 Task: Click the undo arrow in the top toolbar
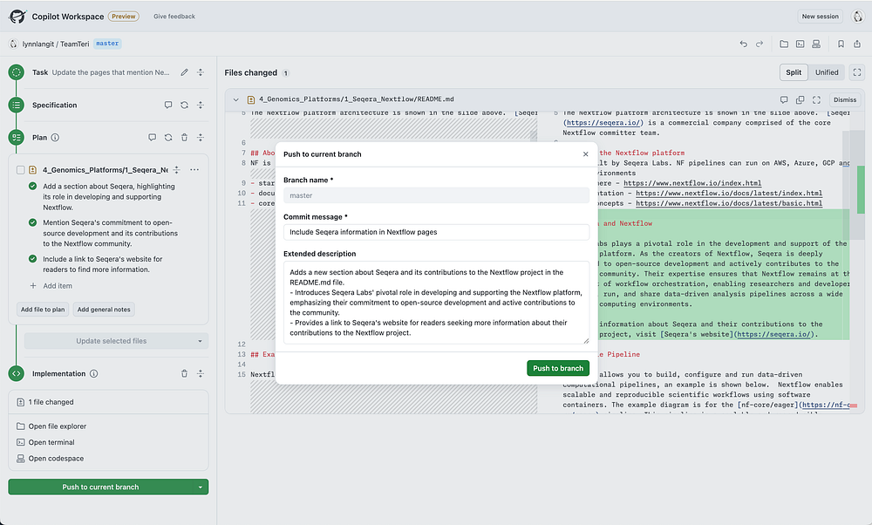pos(743,44)
